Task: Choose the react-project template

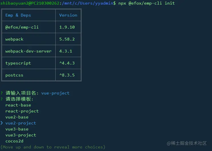Action: 22,111
